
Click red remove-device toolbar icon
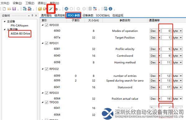29,9
